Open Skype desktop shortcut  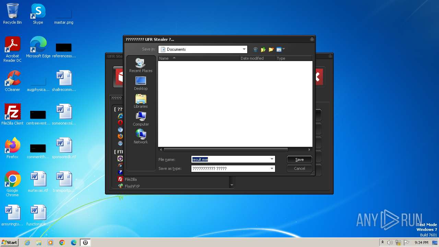click(x=38, y=14)
